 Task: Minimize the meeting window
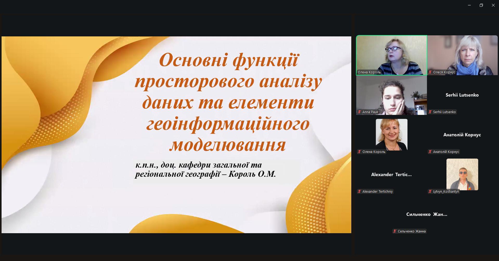click(469, 5)
